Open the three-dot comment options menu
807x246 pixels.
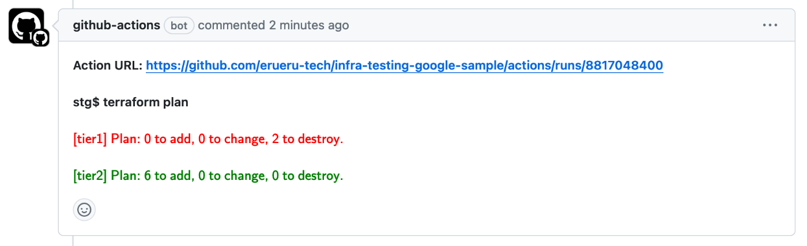[770, 25]
